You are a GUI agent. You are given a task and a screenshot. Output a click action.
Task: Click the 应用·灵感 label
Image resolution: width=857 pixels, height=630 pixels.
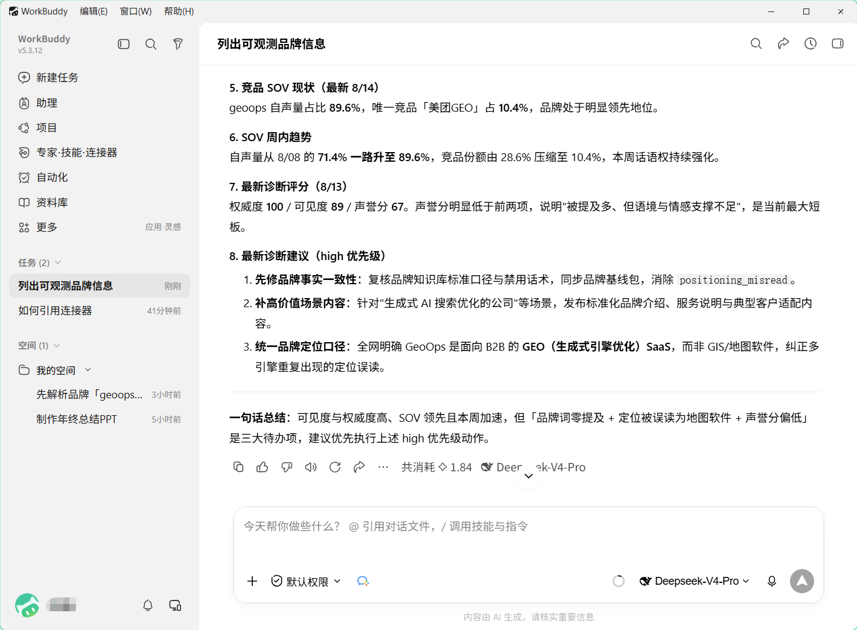(163, 227)
